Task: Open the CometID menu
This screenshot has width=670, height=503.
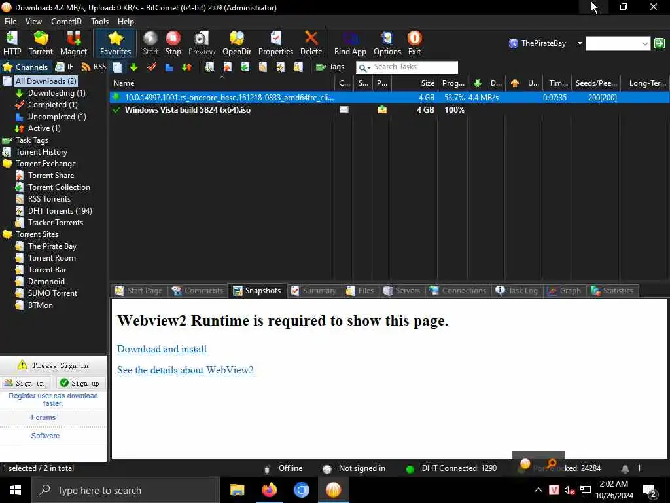Action: click(66, 22)
